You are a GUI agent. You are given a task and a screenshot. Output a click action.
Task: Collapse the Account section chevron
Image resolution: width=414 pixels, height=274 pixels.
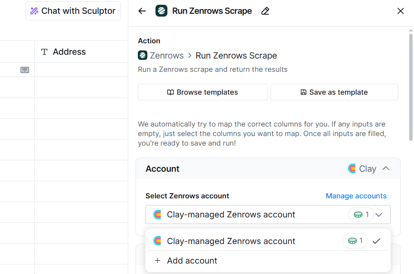tap(386, 168)
